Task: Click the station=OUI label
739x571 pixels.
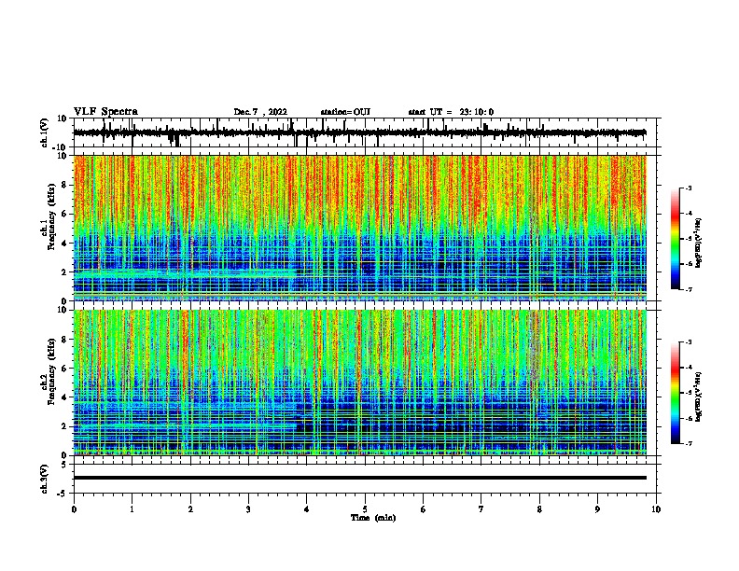Action: click(345, 112)
